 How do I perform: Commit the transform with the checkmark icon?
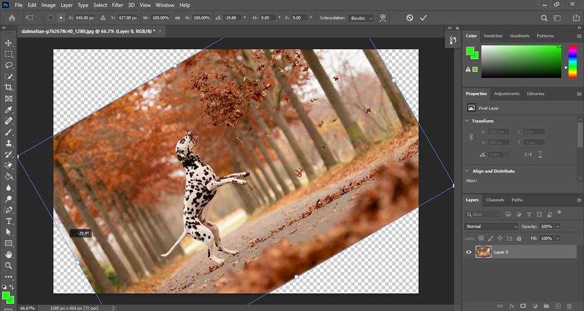pos(423,18)
